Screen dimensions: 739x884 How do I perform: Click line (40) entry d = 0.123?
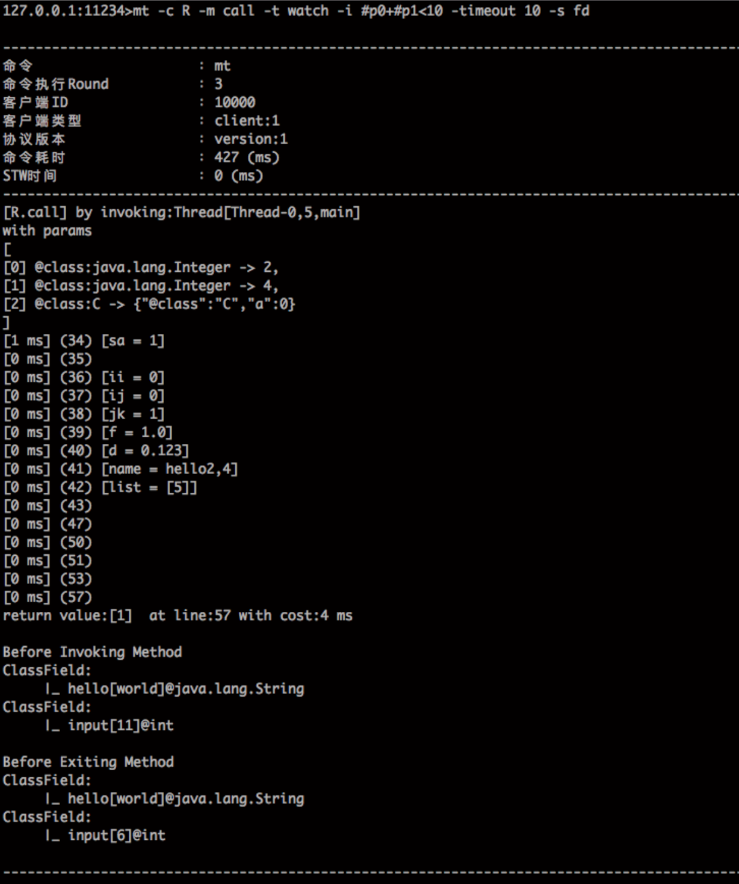[x=96, y=451]
